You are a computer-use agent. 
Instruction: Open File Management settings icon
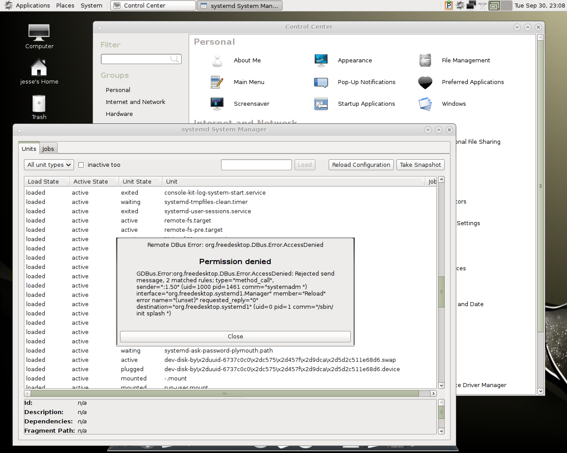(425, 60)
